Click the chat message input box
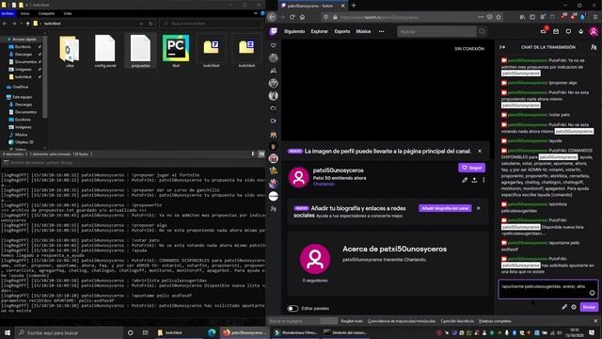This screenshot has width=602, height=339. [547, 289]
